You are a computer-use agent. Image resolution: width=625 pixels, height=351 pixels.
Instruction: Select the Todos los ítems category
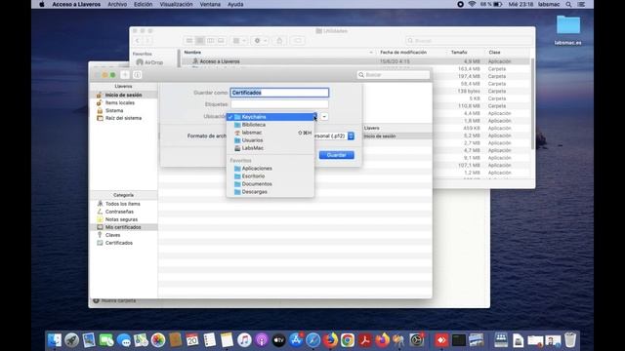click(124, 204)
